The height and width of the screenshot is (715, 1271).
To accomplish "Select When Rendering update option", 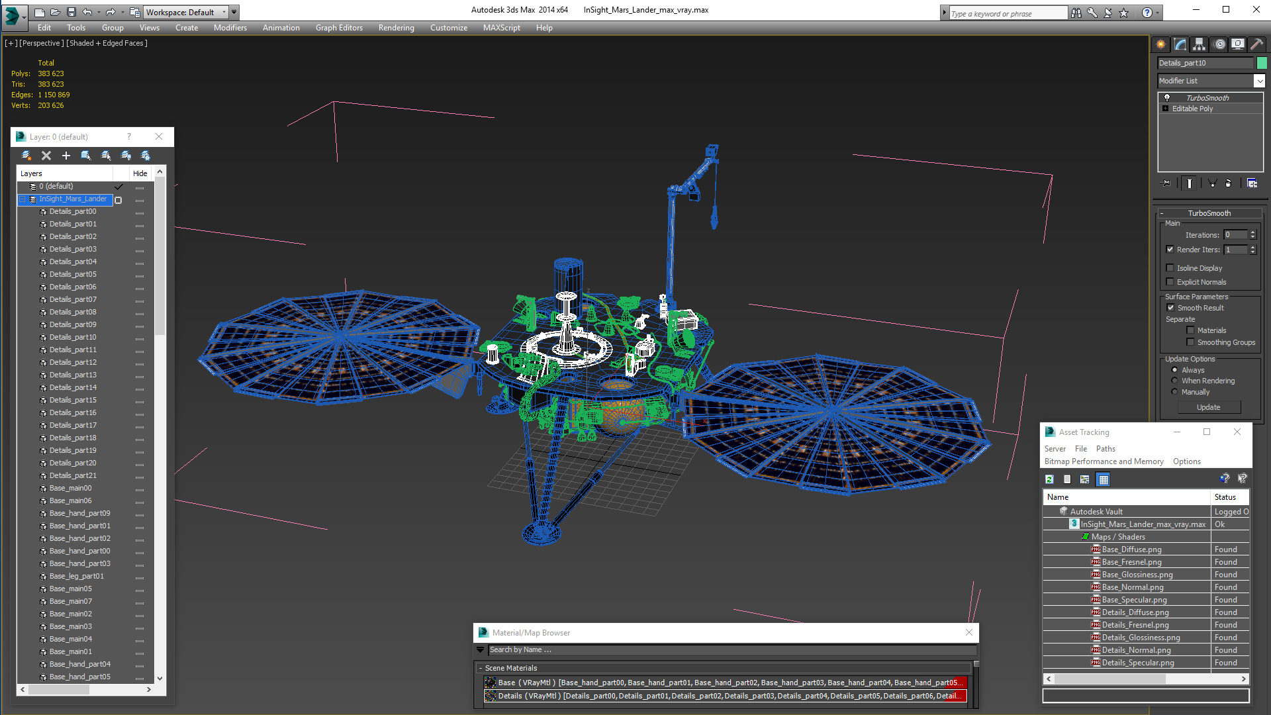I will pyautogui.click(x=1175, y=381).
